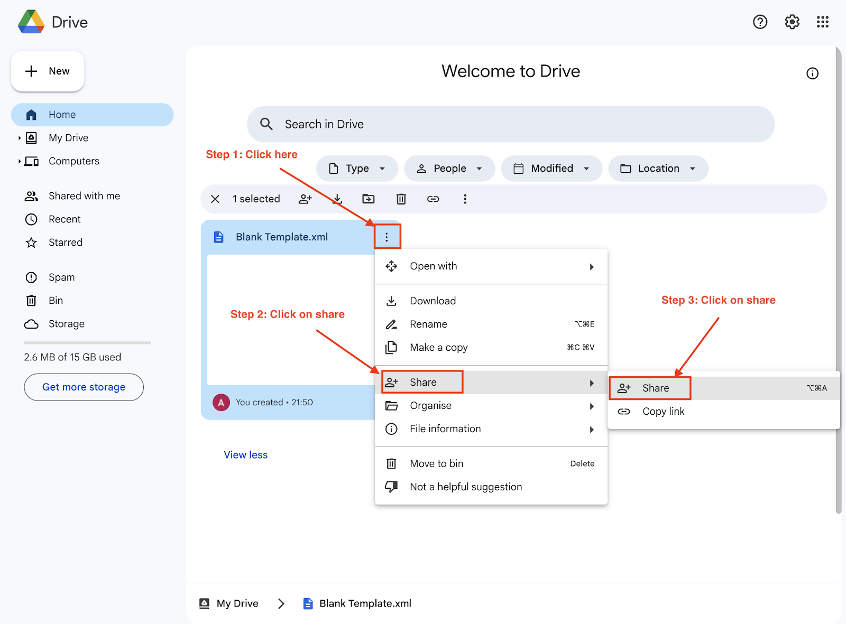Open My Drive in the bottom breadcrumb
This screenshot has height=624, width=846.
[229, 603]
